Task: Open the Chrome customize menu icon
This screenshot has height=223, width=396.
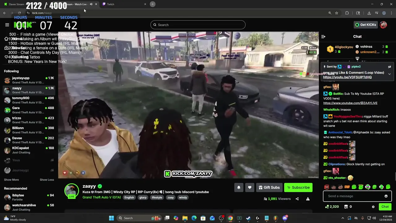Action: click(391, 13)
